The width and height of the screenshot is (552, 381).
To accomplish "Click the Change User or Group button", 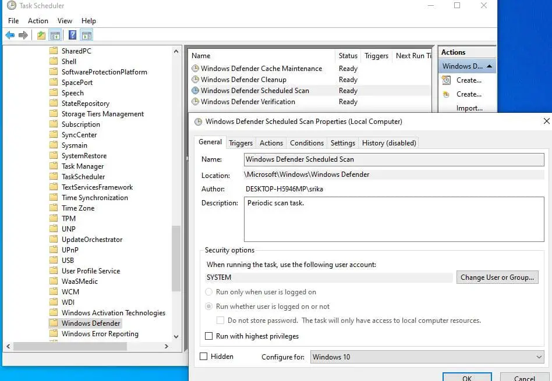I will tap(497, 277).
